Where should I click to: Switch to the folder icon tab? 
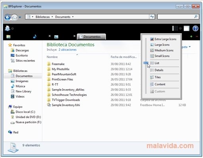point(8,37)
